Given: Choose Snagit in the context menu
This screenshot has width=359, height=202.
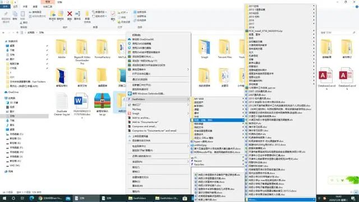Looking at the screenshot, I should 158,113.
